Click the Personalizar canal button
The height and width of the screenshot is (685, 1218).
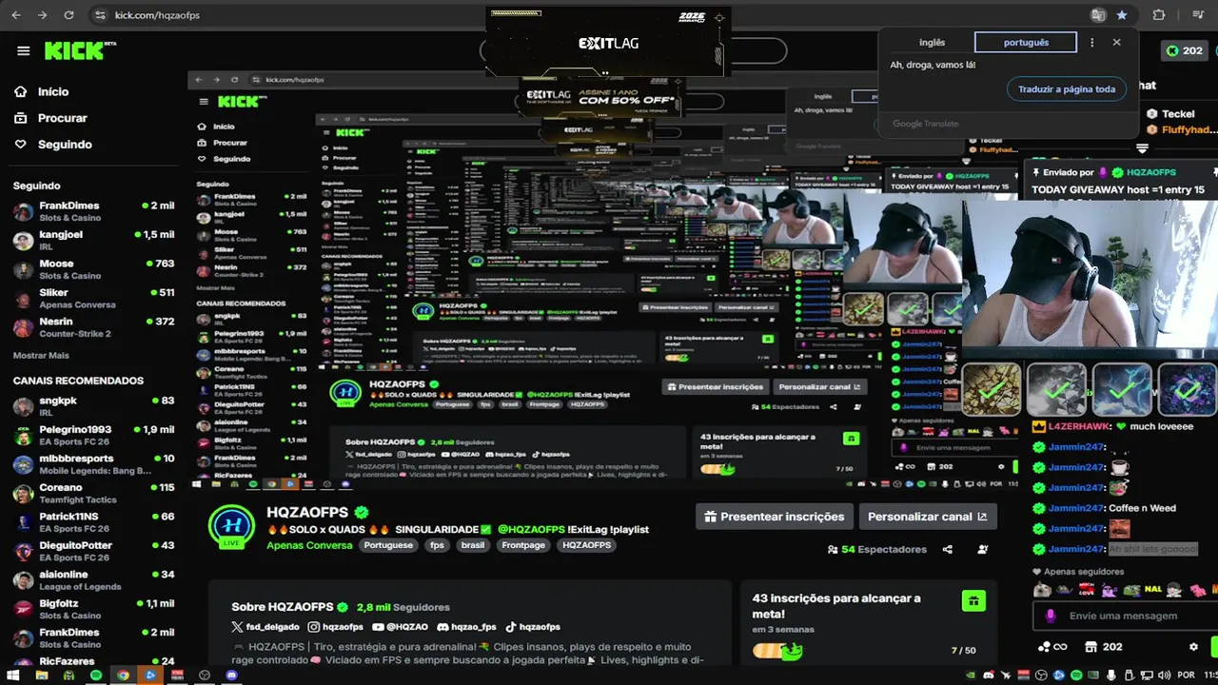[928, 517]
